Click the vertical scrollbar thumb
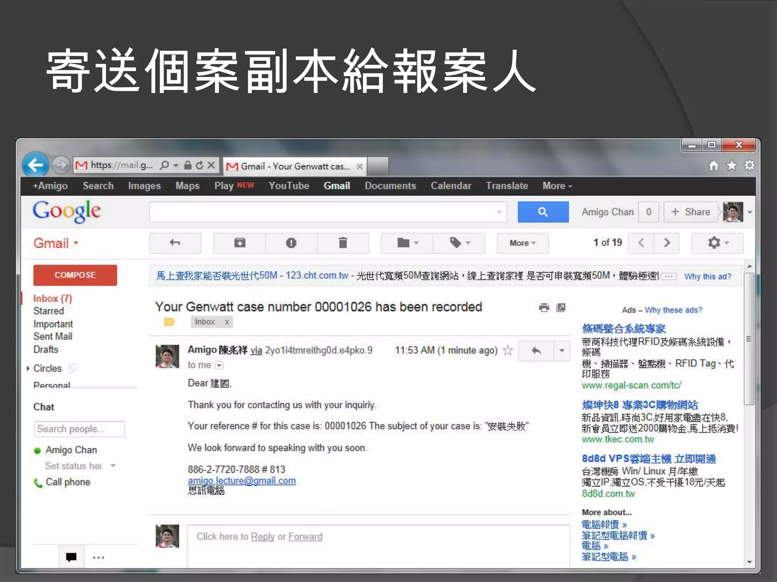This screenshot has height=582, width=777. tap(749, 339)
